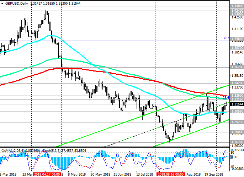Select the 1.28000 level price label
The image size is (244, 177).
[237, 132]
